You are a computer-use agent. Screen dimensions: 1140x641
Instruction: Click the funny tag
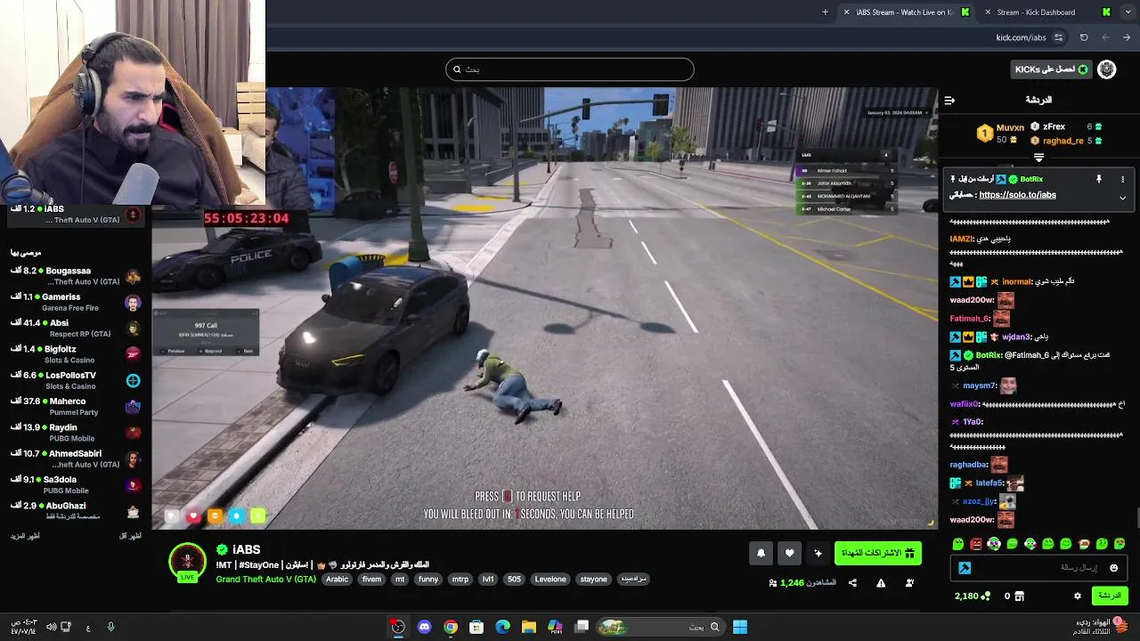428,580
